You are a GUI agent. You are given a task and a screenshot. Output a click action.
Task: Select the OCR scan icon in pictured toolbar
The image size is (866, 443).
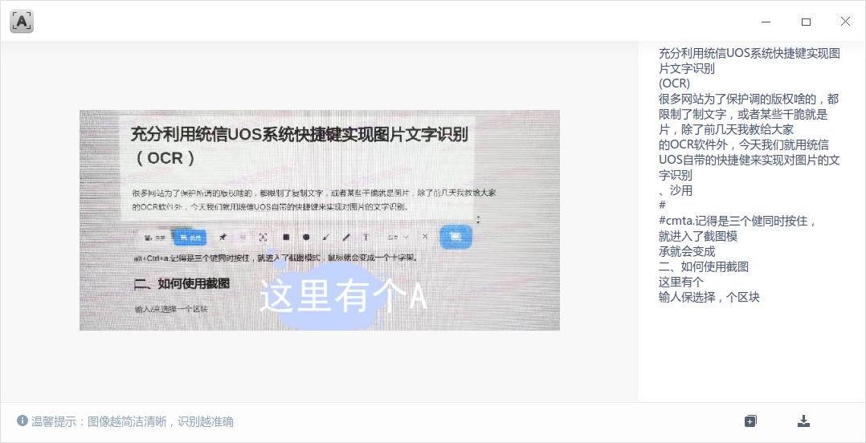click(263, 238)
